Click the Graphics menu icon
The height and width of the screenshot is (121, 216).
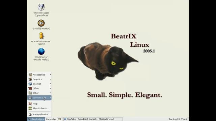coord(30,79)
